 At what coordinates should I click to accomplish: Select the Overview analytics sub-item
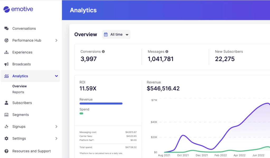tap(20, 86)
